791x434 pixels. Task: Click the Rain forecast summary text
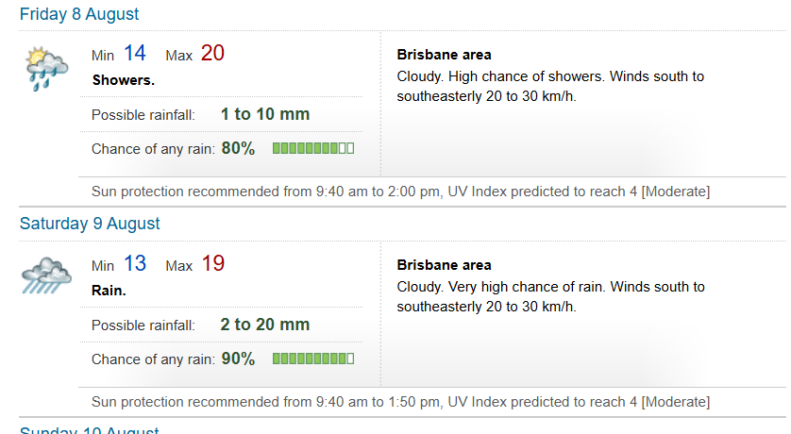[x=109, y=291]
